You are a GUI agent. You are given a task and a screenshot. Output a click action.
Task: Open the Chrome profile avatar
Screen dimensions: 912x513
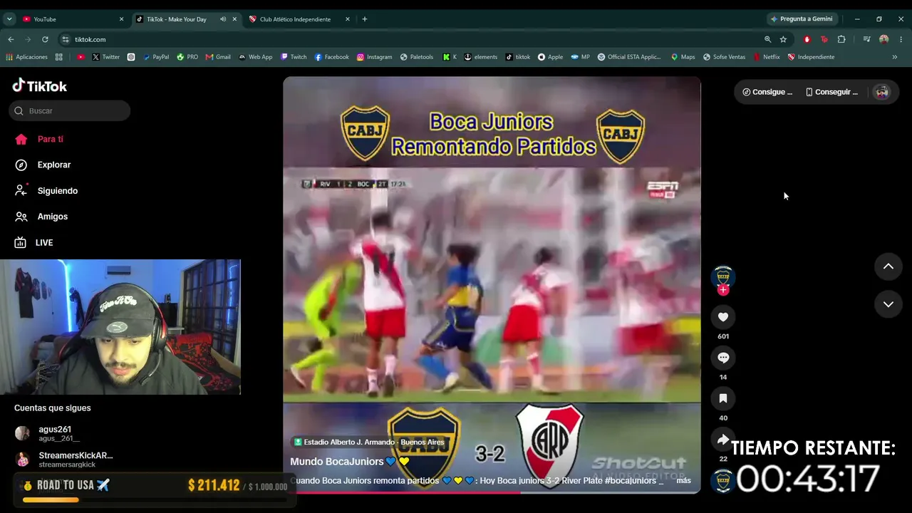(x=884, y=39)
